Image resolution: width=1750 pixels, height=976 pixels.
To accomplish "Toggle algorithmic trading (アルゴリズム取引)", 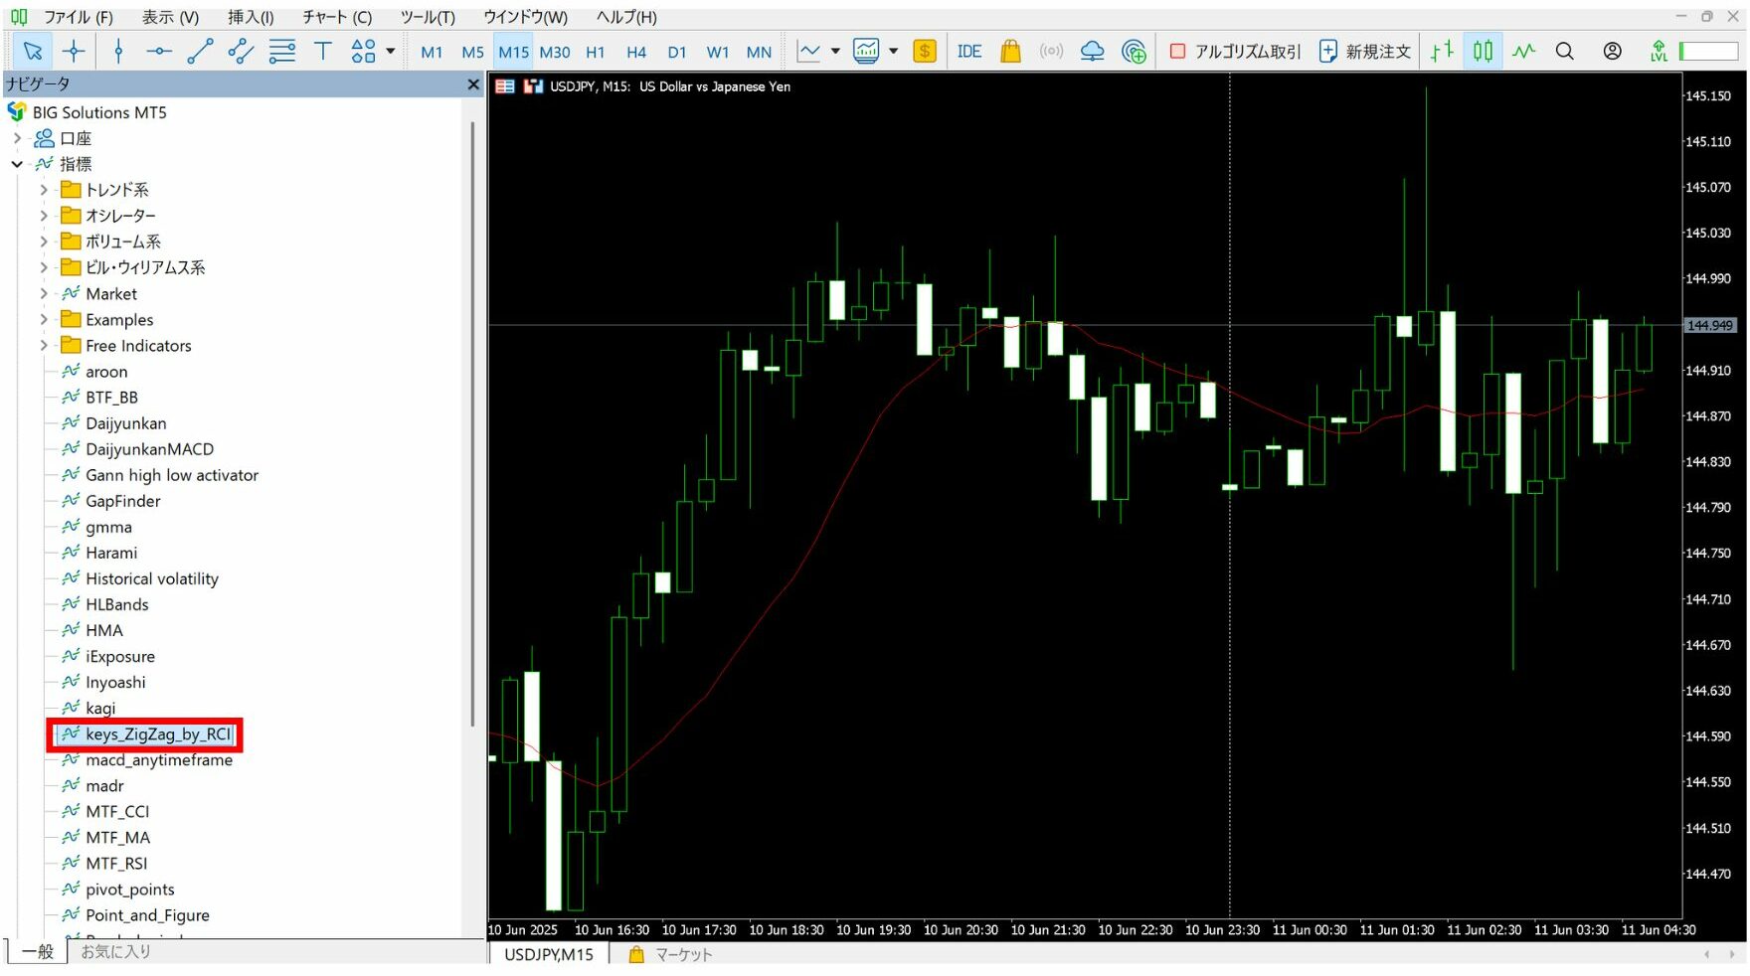I will (1235, 52).
